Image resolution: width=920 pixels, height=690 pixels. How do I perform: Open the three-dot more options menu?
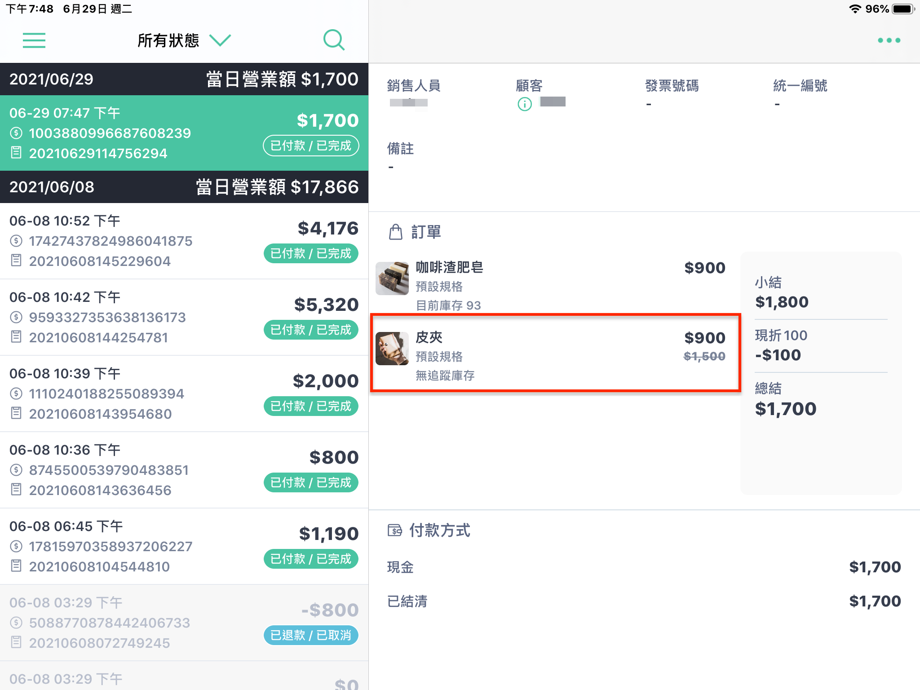pos(889,40)
